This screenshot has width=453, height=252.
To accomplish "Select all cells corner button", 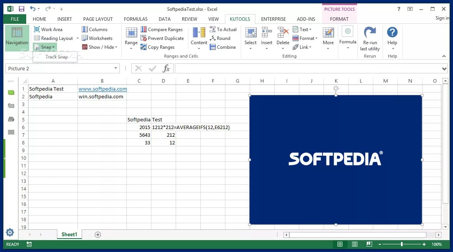I will click(24, 81).
